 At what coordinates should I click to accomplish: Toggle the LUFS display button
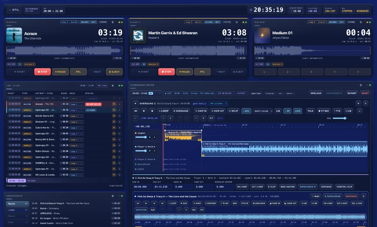tap(297, 111)
